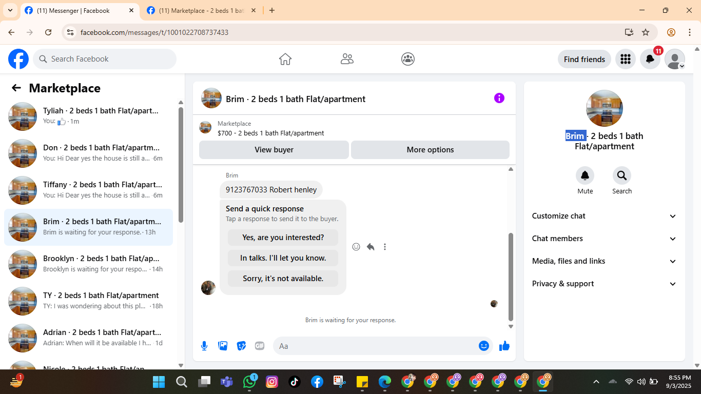Expand the Chat members section
The width and height of the screenshot is (701, 394).
(x=605, y=239)
